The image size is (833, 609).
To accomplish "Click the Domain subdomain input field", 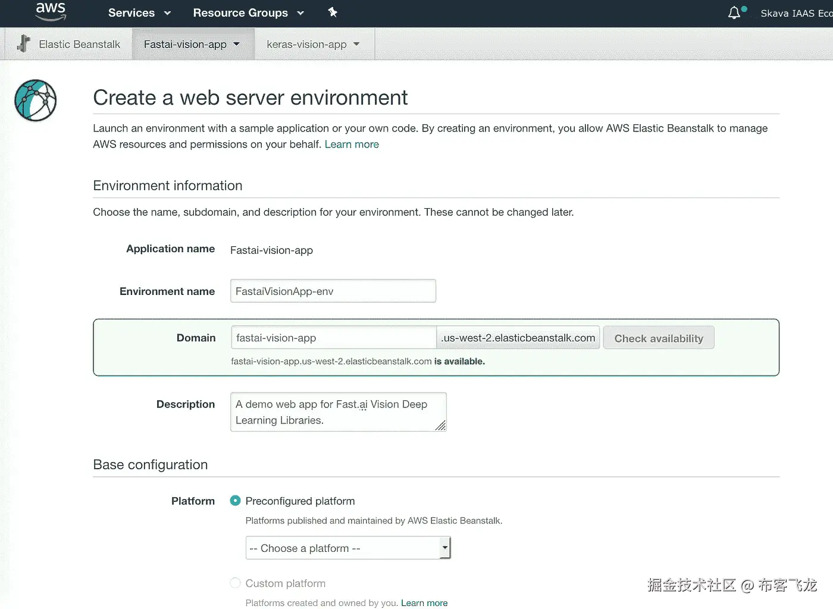I will pos(333,338).
